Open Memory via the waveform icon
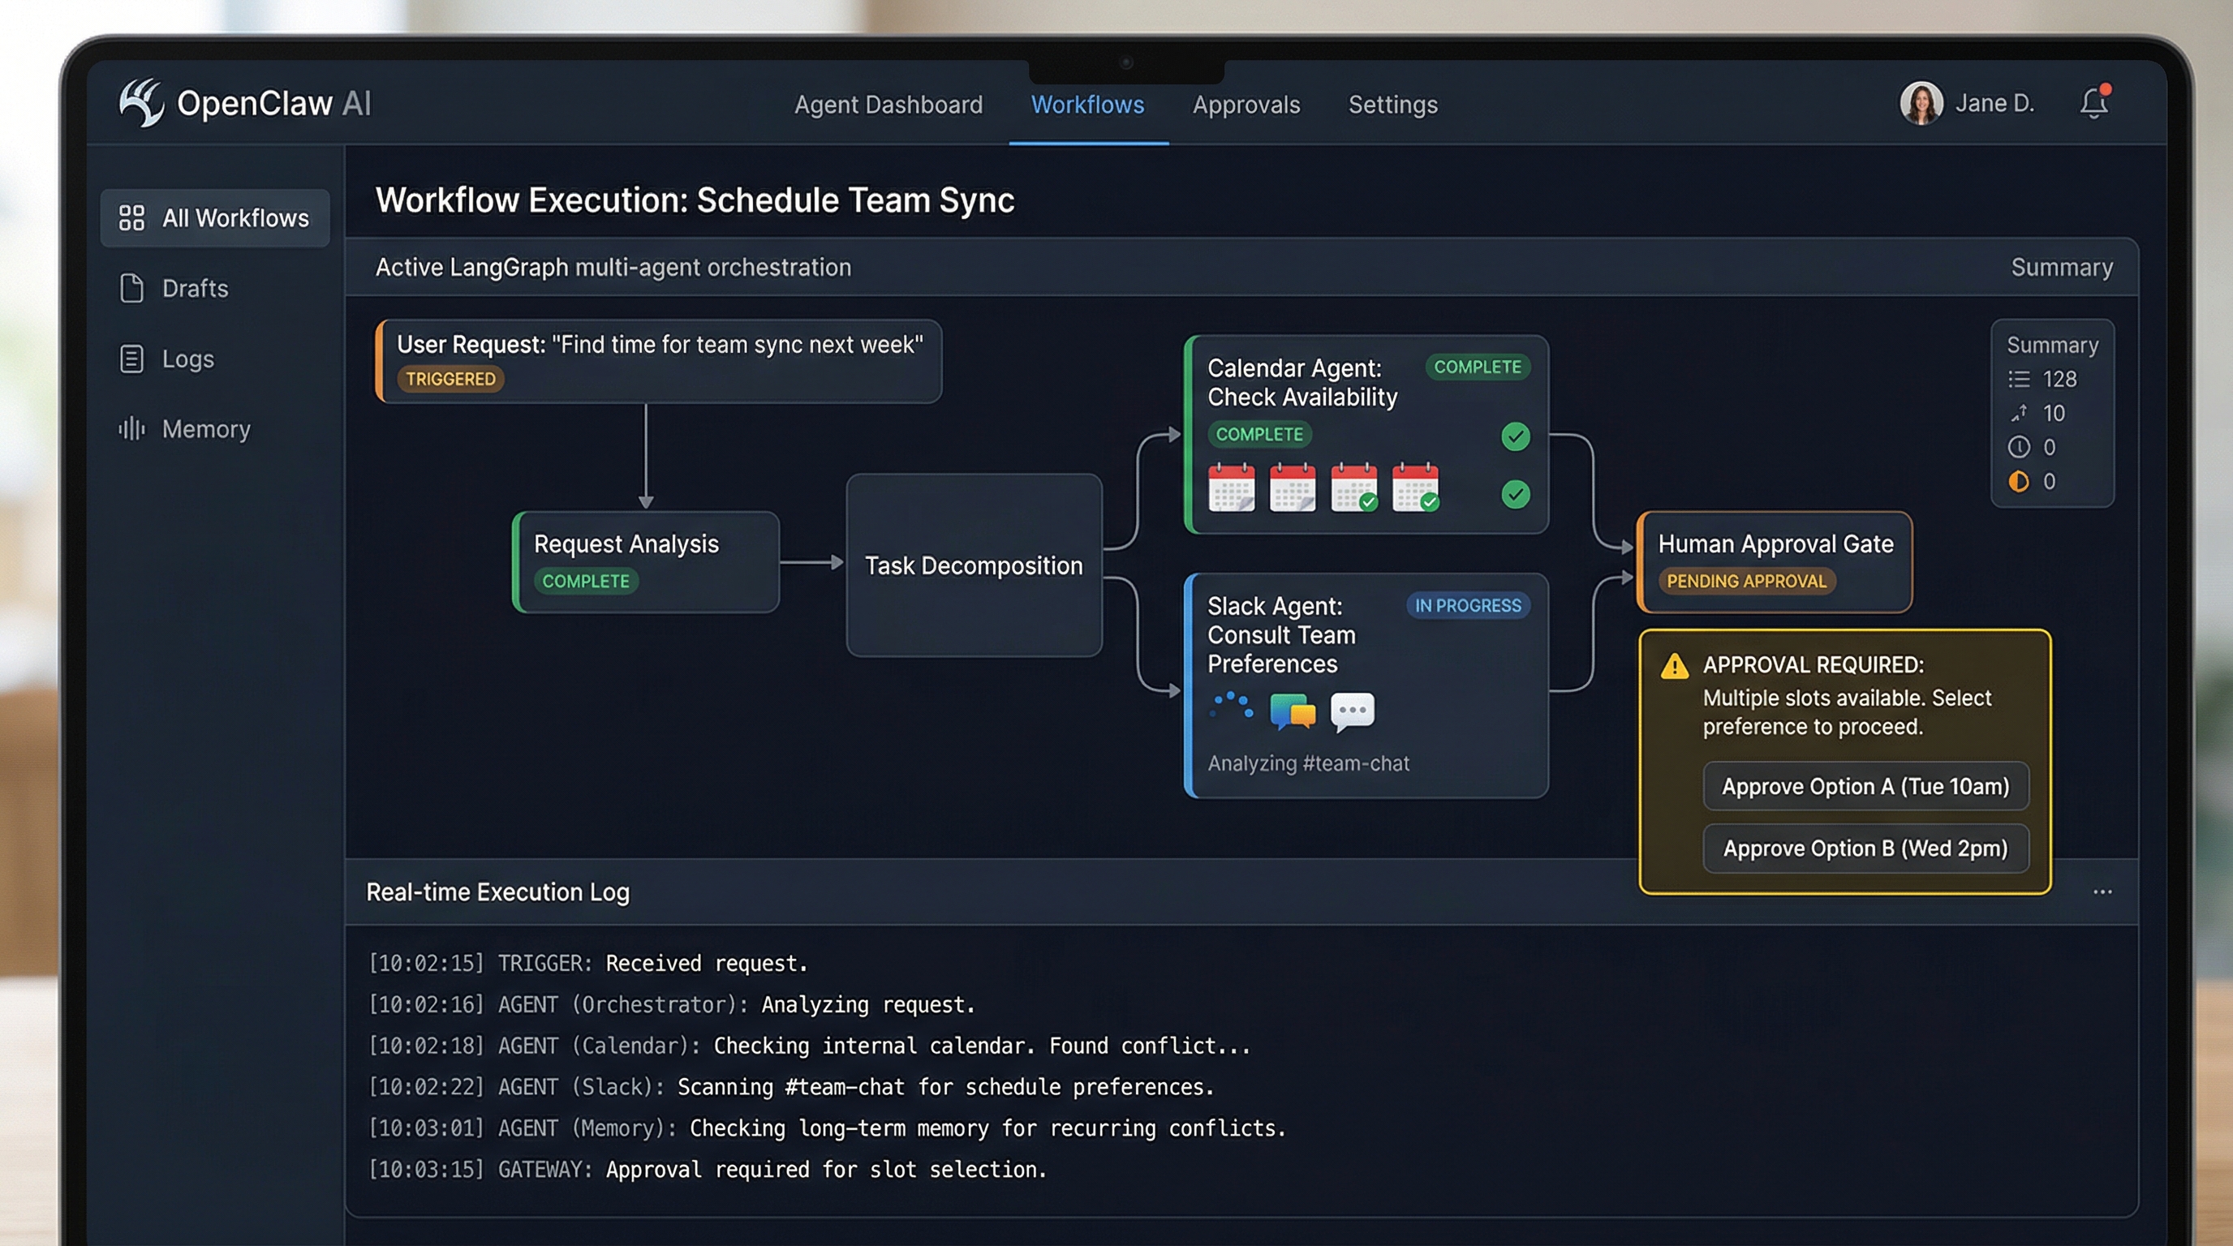 [x=131, y=429]
